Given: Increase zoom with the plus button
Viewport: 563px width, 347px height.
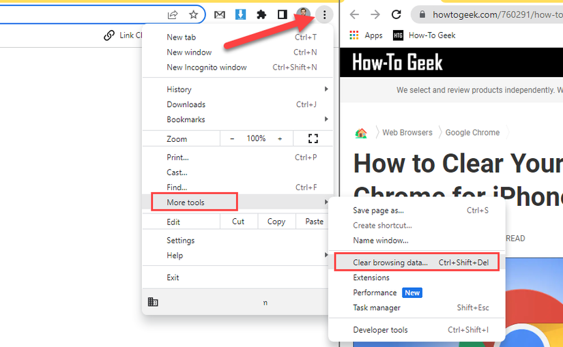Looking at the screenshot, I should click(280, 138).
